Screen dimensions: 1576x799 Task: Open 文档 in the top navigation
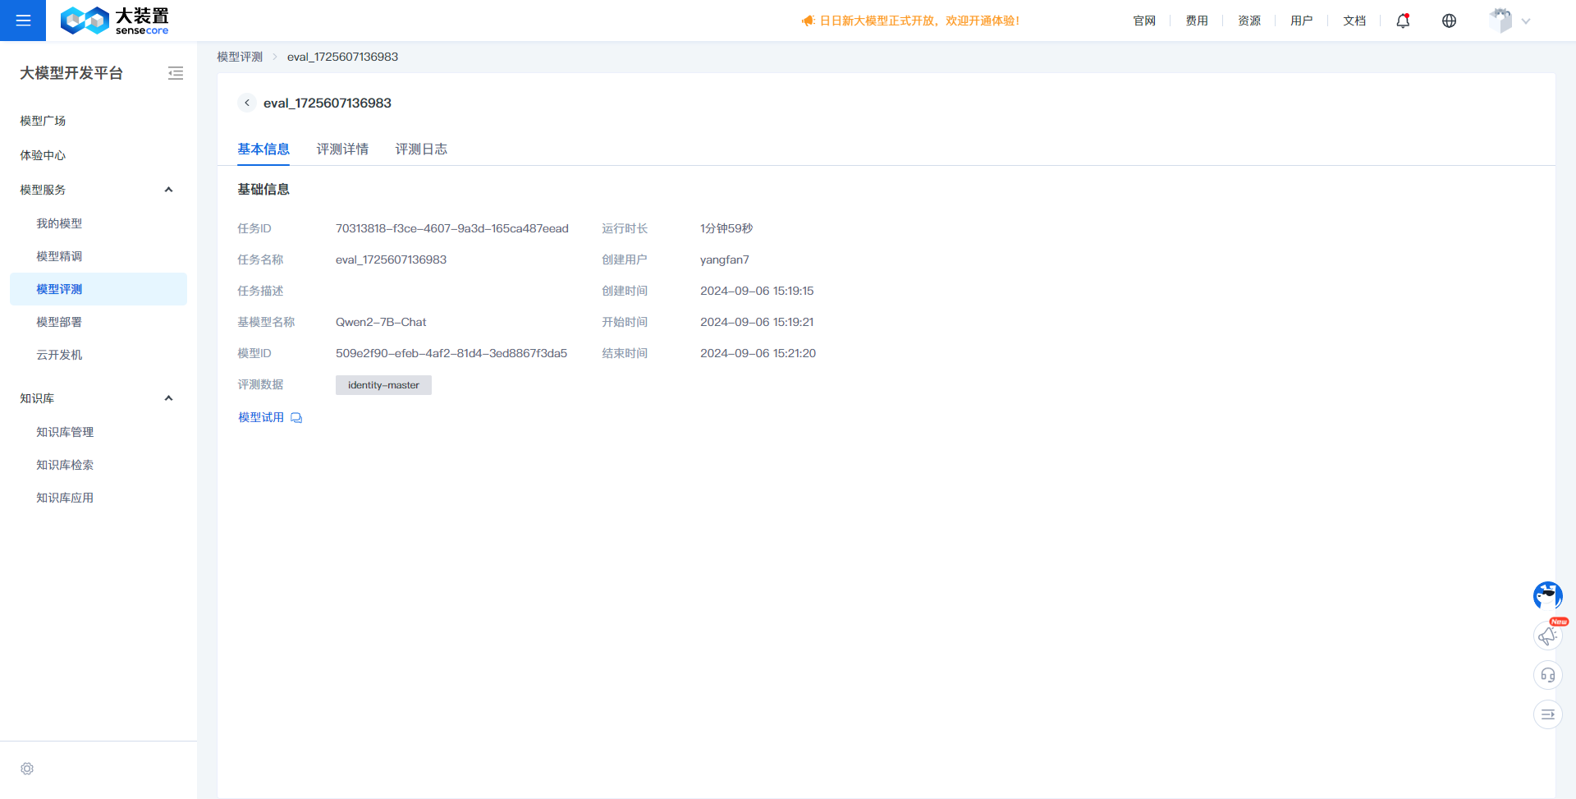point(1354,21)
